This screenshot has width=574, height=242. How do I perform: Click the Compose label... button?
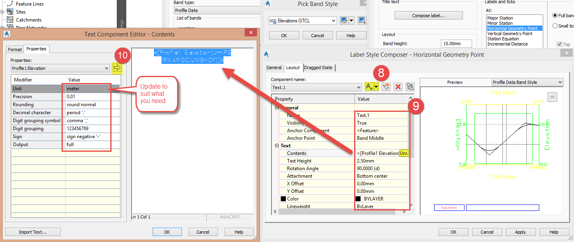tap(429, 16)
